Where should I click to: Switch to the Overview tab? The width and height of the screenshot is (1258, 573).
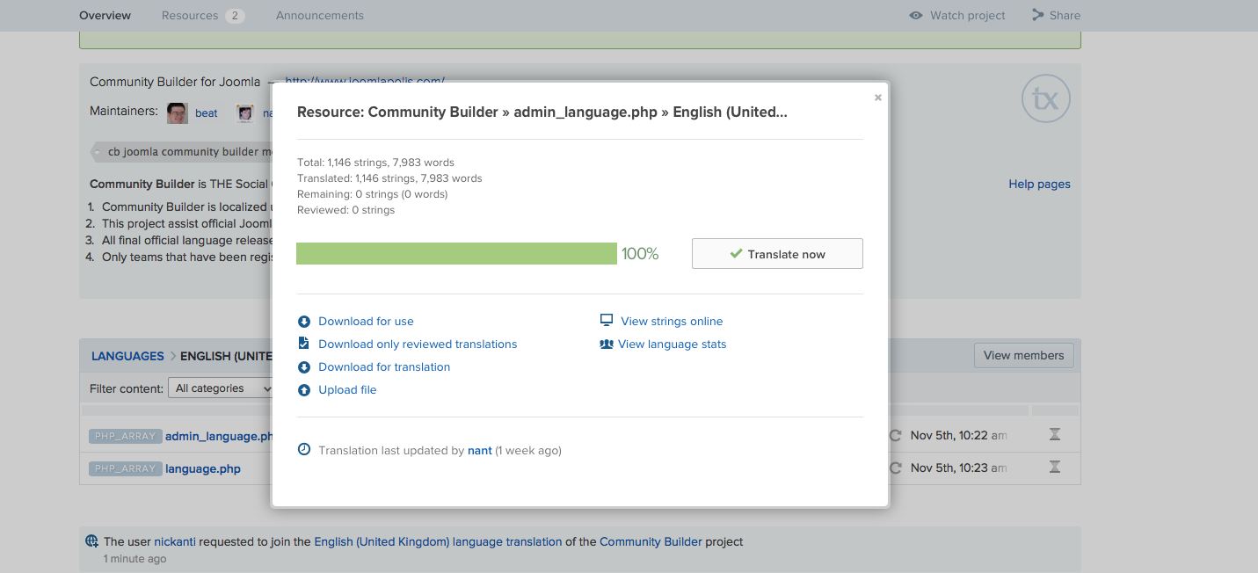tap(105, 15)
